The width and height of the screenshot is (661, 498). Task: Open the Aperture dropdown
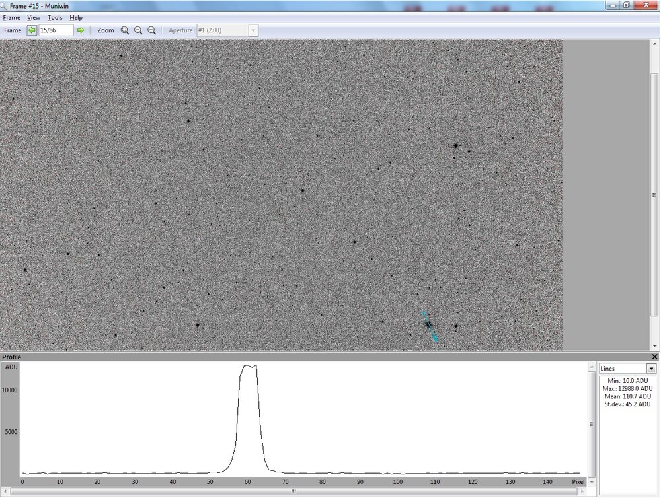(x=253, y=30)
